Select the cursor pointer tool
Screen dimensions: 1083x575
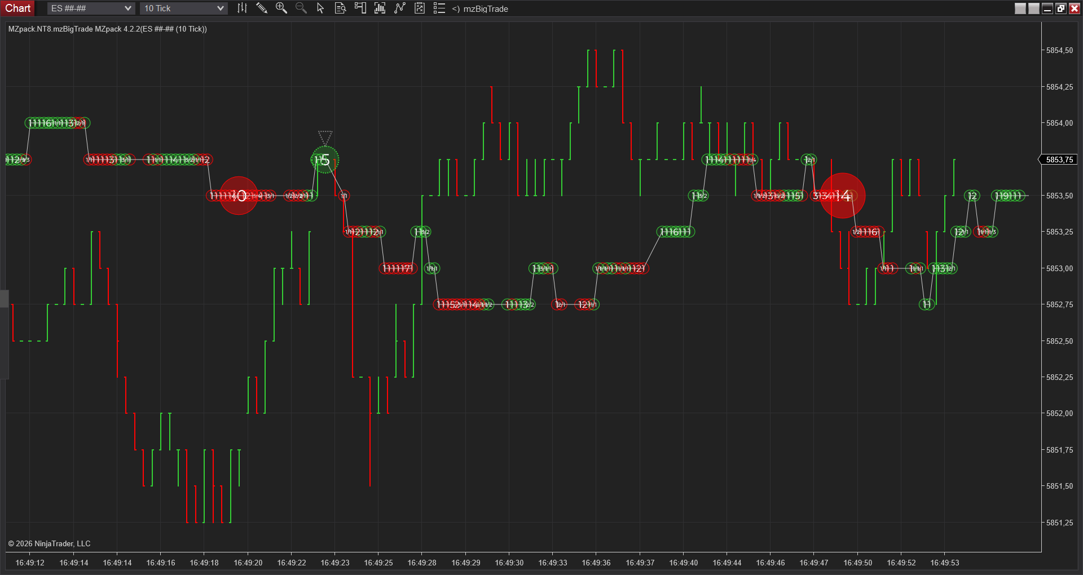[320, 8]
